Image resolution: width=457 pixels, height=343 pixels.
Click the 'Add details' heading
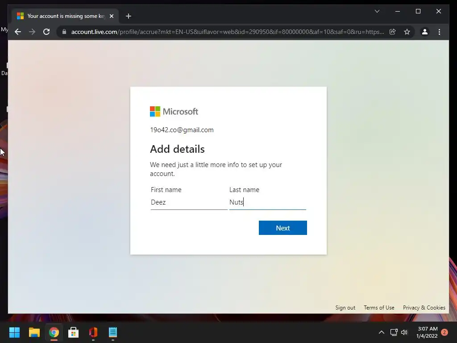pyautogui.click(x=177, y=149)
